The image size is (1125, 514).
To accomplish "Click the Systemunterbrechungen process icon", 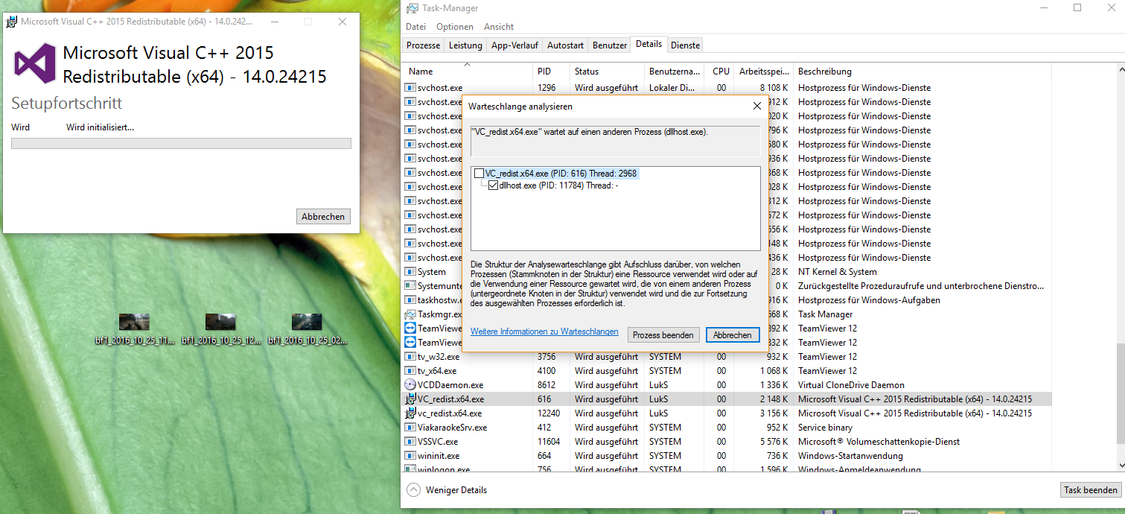I will click(410, 286).
